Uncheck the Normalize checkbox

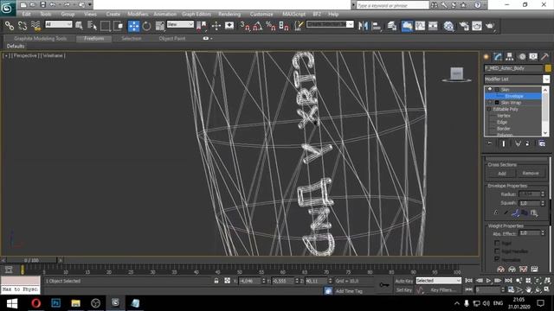[497, 259]
